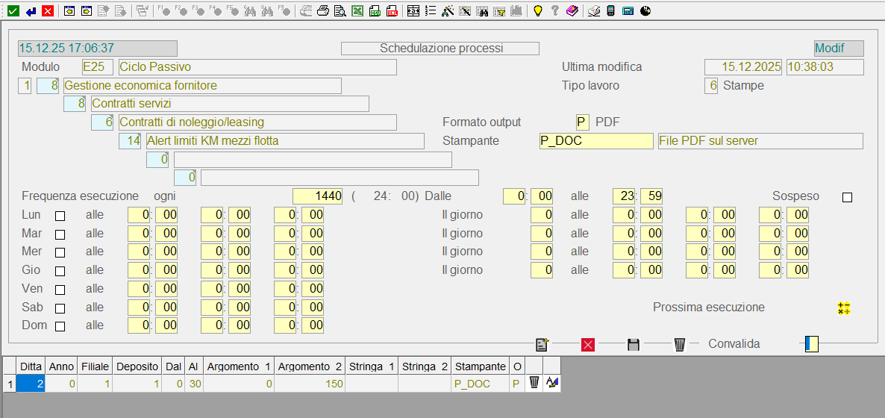Select the frequency field showing 1440

[x=318, y=196]
